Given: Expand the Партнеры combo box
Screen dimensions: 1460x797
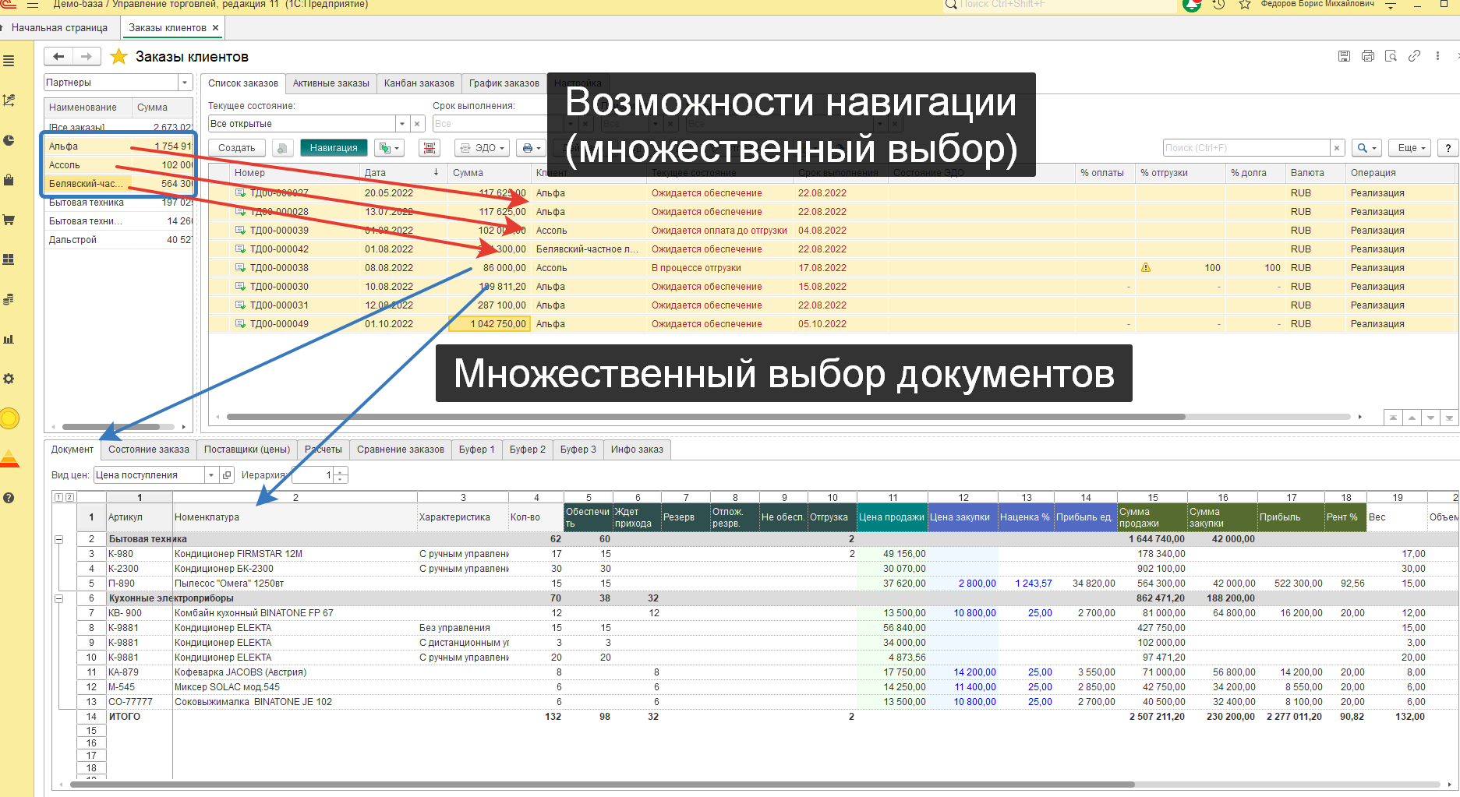Looking at the screenshot, I should 185,83.
